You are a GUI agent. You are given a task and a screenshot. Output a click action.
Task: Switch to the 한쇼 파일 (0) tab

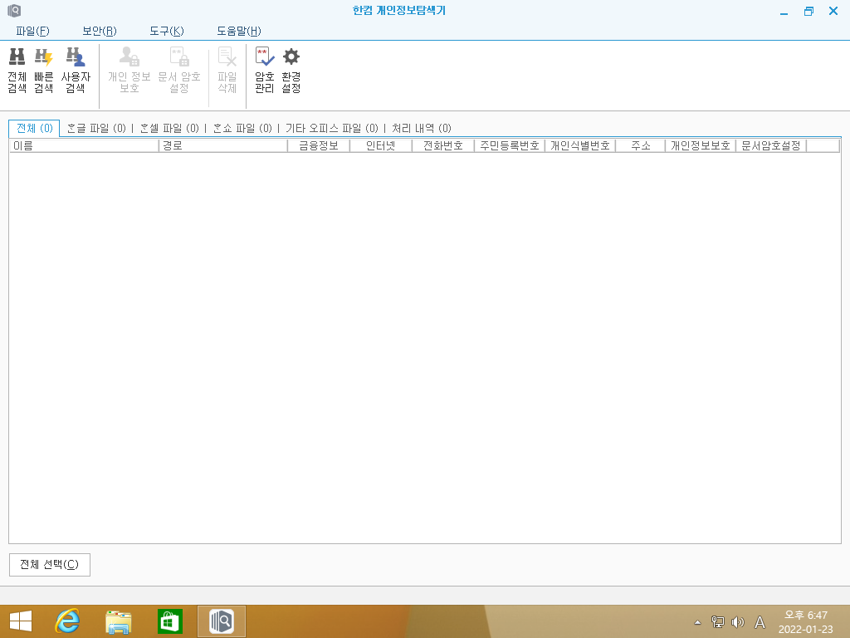pos(242,128)
